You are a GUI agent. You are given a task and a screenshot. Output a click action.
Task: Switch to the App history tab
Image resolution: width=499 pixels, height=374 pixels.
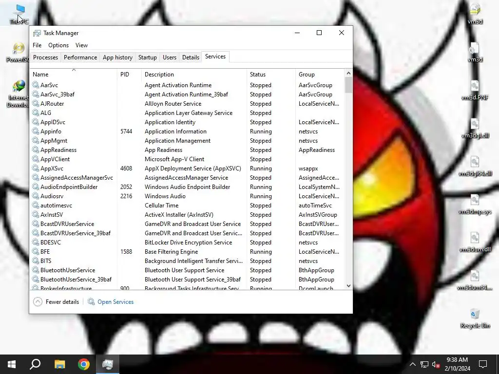[x=117, y=57]
